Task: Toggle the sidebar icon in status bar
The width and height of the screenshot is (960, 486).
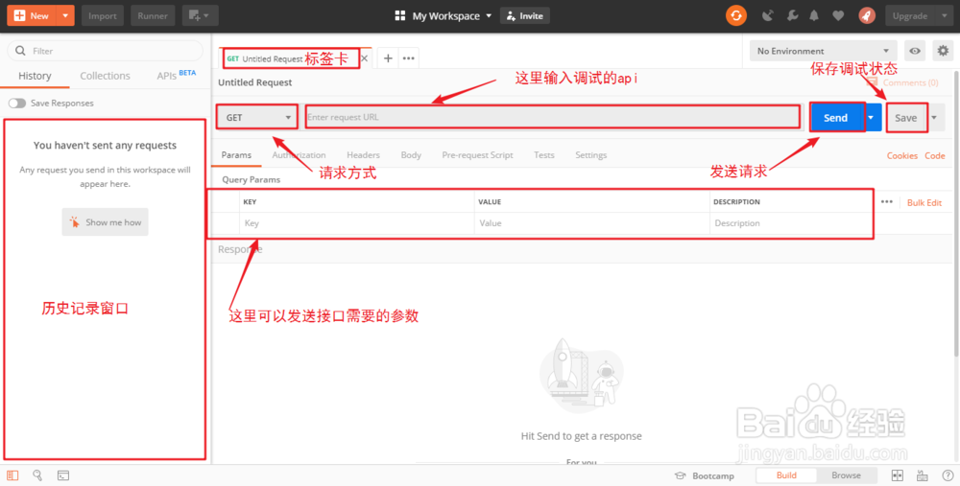Action: pyautogui.click(x=12, y=475)
